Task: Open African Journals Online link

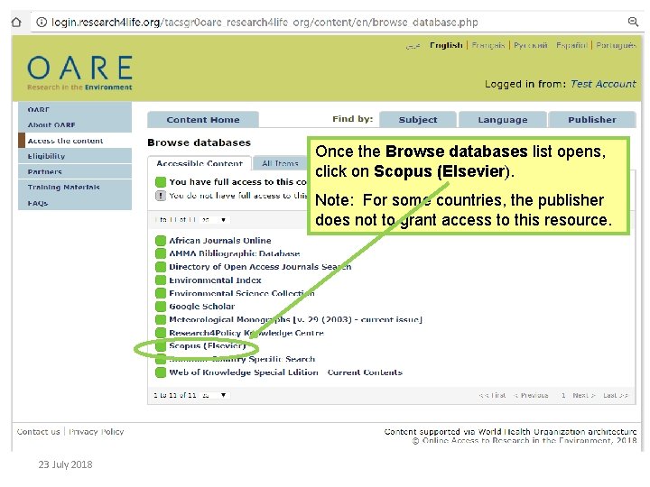Action: click(220, 240)
